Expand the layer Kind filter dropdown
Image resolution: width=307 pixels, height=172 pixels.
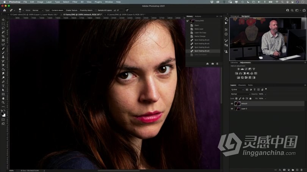pos(238,90)
